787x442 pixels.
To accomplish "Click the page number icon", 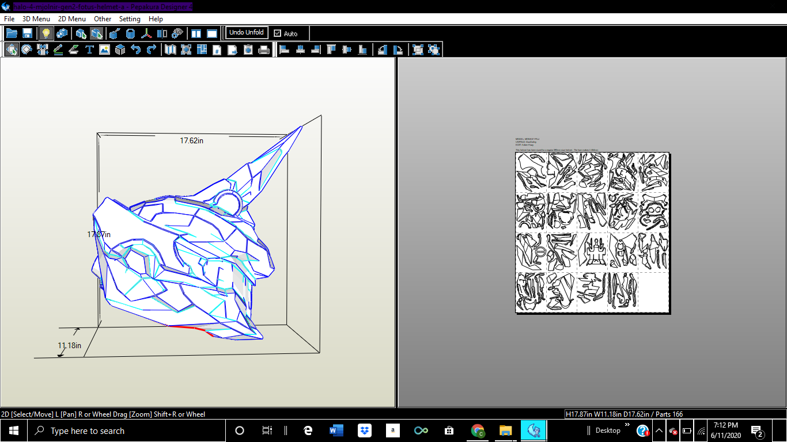I will [217, 49].
